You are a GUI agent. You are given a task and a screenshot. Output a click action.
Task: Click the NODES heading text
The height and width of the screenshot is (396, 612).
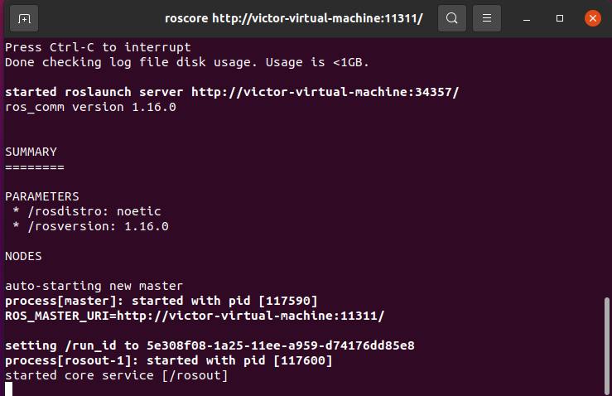point(23,256)
